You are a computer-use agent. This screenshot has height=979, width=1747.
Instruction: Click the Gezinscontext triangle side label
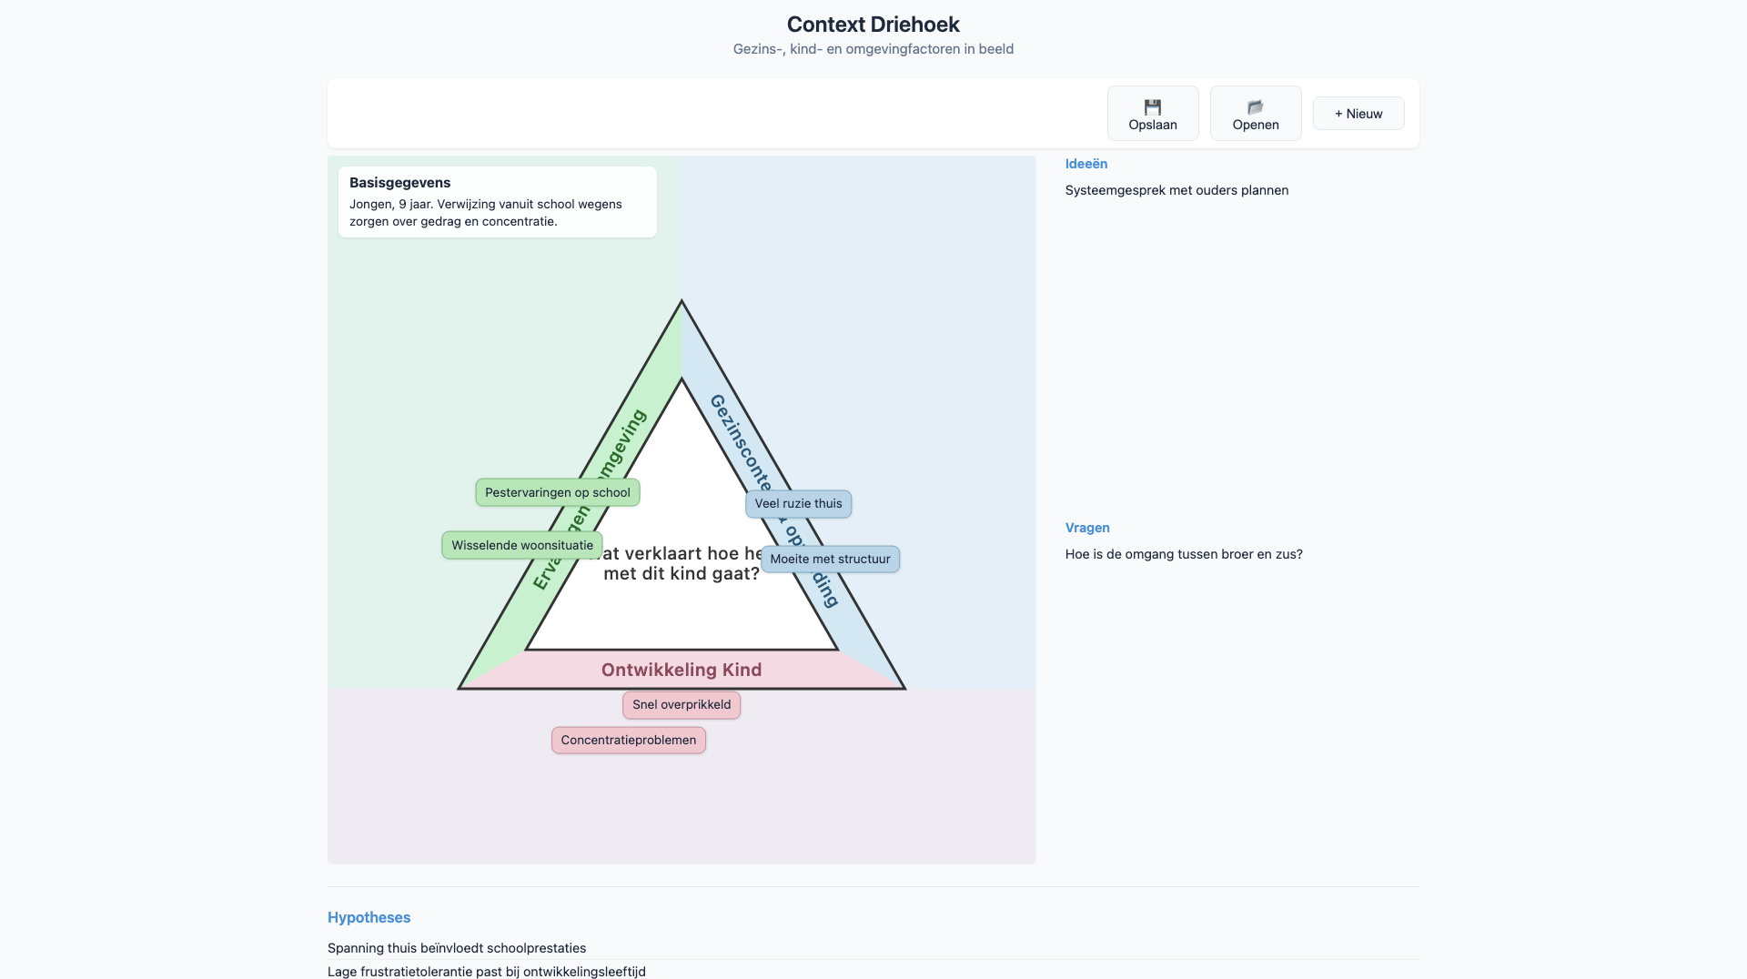[740, 442]
